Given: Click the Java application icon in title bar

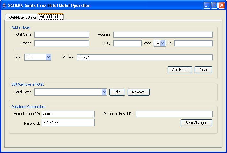Looking at the screenshot, I should pyautogui.click(x=4, y=5).
